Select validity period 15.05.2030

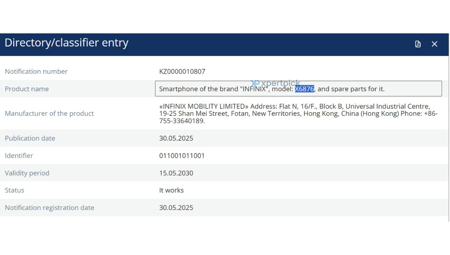pos(176,173)
